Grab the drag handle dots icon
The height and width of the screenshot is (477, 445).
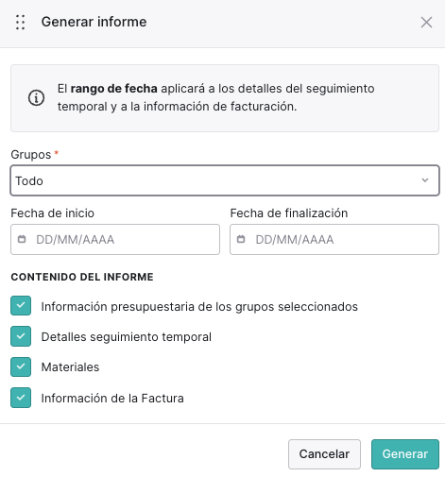click(x=21, y=23)
